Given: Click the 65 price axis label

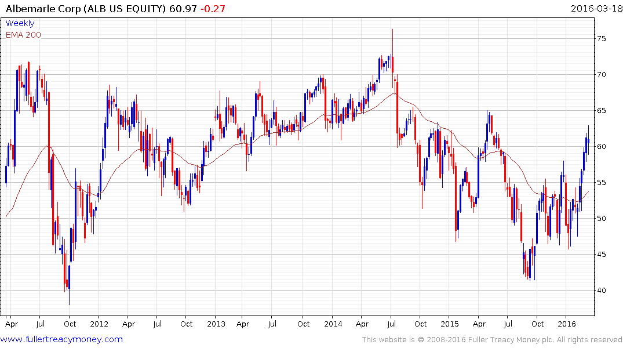Looking at the screenshot, I should pyautogui.click(x=601, y=111).
